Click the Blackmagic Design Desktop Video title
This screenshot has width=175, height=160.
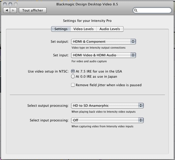pyautogui.click(x=87, y=4)
